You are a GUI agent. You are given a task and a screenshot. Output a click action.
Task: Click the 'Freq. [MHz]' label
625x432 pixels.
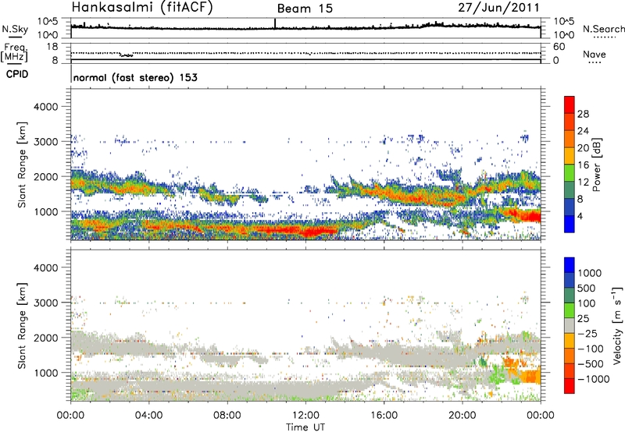tap(15, 53)
